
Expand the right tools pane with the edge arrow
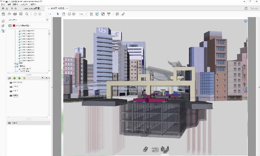point(259,87)
